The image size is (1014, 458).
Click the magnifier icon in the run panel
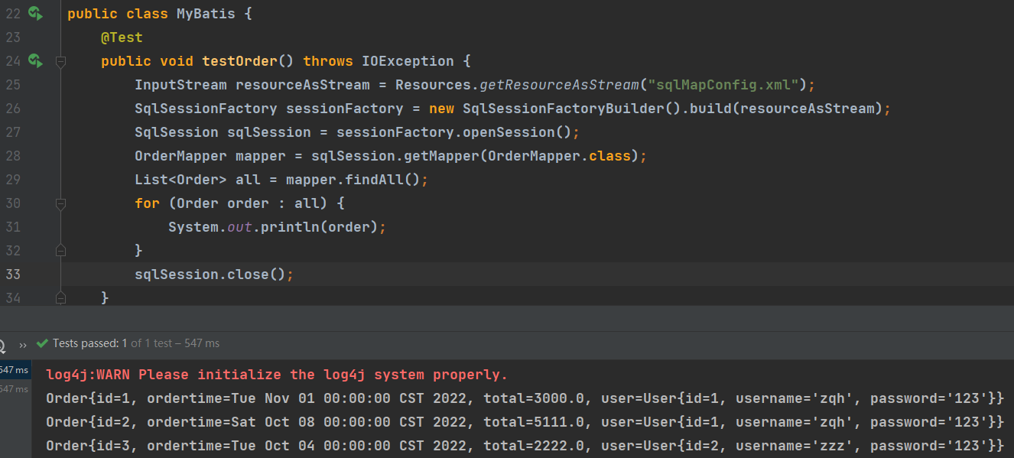(x=5, y=343)
